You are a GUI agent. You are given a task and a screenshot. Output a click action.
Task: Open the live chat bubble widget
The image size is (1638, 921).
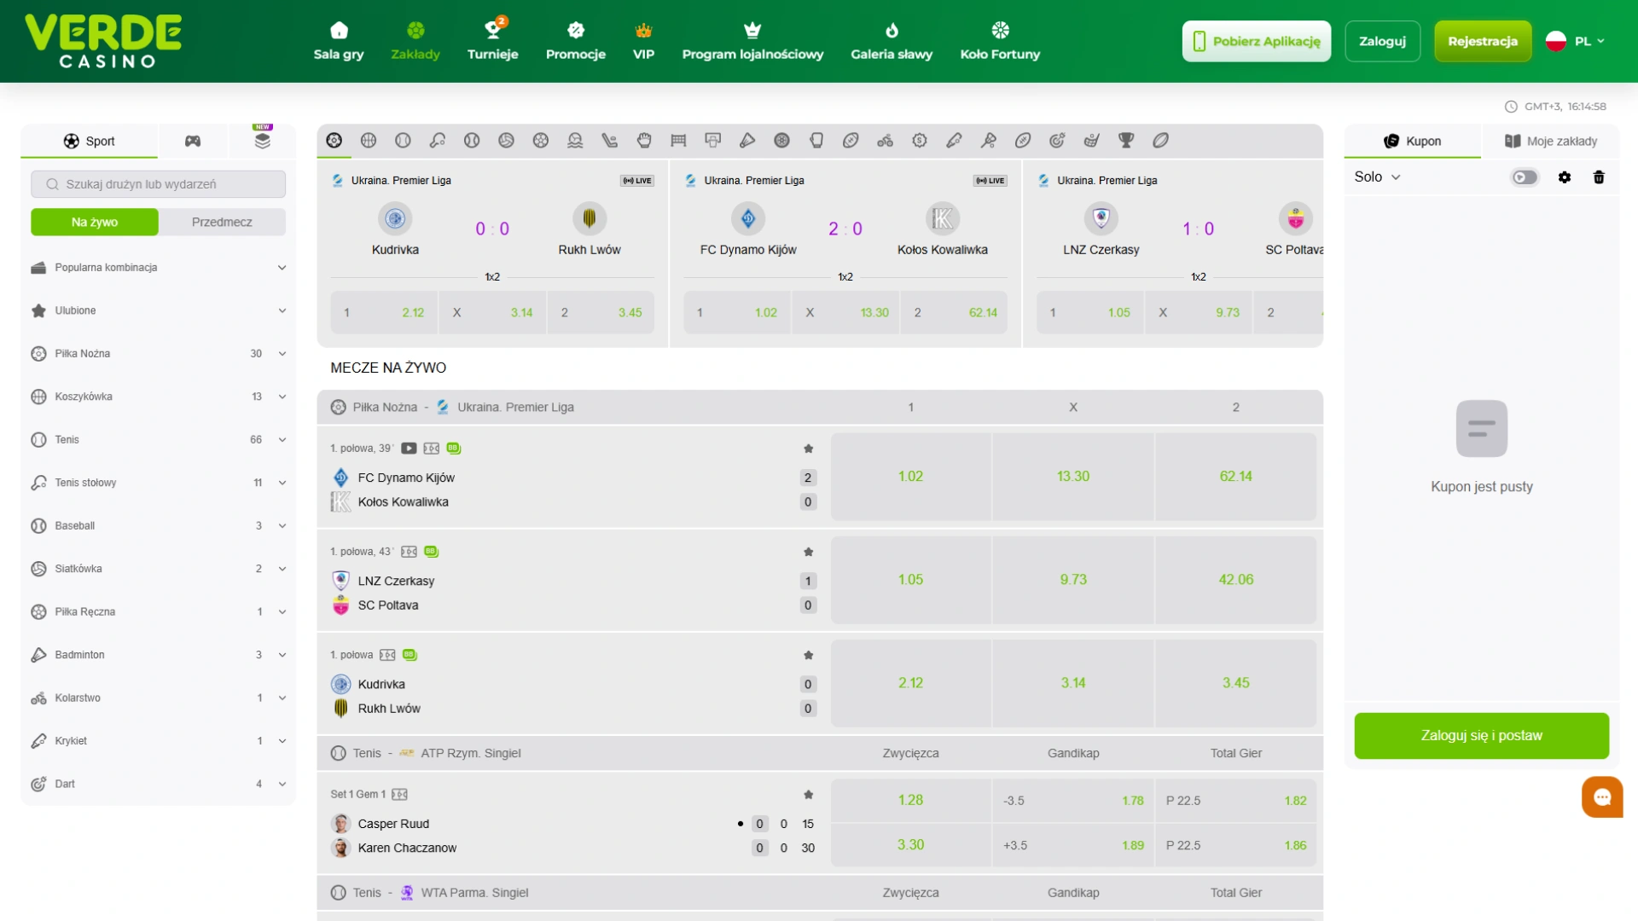1602,797
